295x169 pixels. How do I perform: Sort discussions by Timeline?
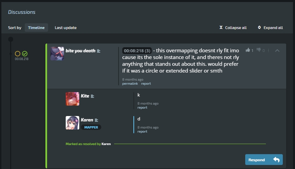(x=36, y=28)
